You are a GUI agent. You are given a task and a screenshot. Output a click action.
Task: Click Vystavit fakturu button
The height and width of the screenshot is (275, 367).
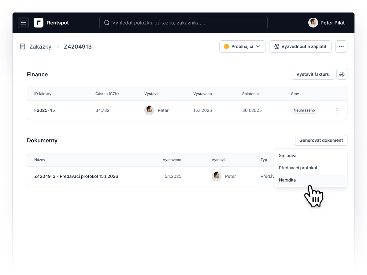click(313, 74)
